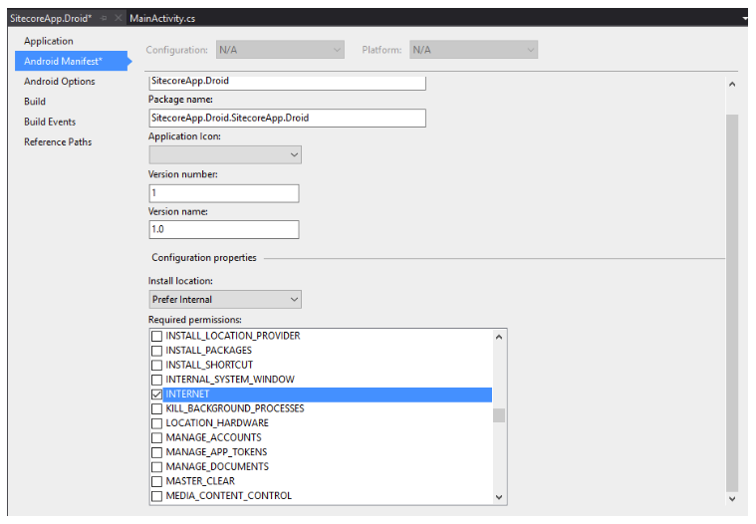The height and width of the screenshot is (524, 756).
Task: Click the permissions list scrollbar thumb
Action: point(499,415)
